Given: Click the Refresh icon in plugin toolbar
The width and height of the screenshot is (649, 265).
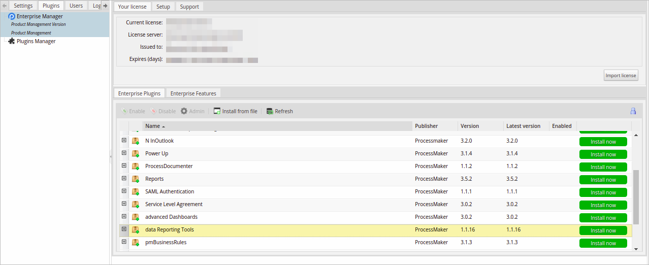Looking at the screenshot, I should [270, 111].
